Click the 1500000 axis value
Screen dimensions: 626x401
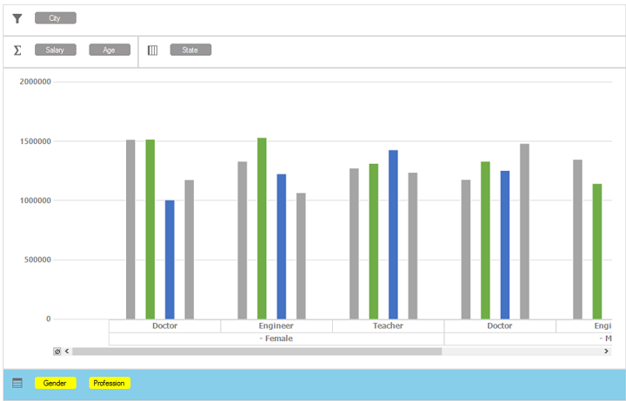36,141
